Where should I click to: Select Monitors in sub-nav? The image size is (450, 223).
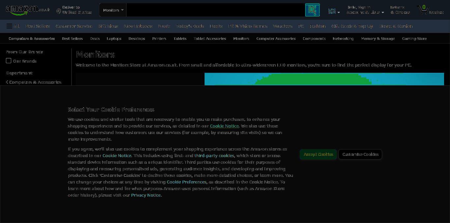coord(241,39)
